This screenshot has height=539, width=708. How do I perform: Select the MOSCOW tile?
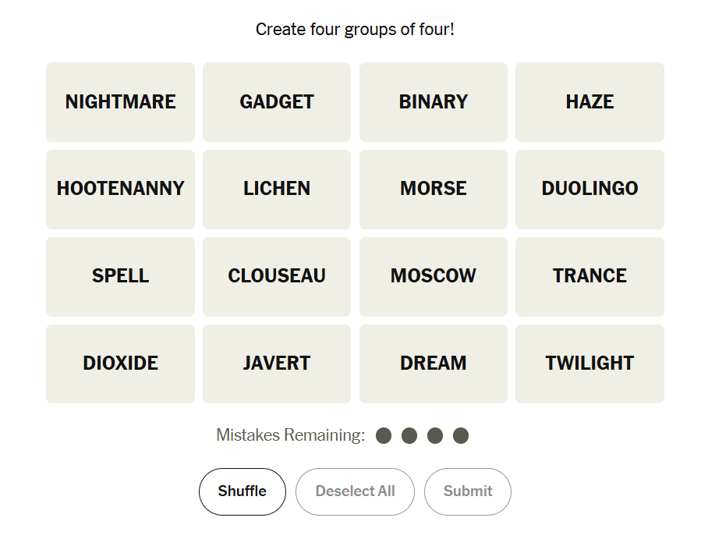(434, 276)
